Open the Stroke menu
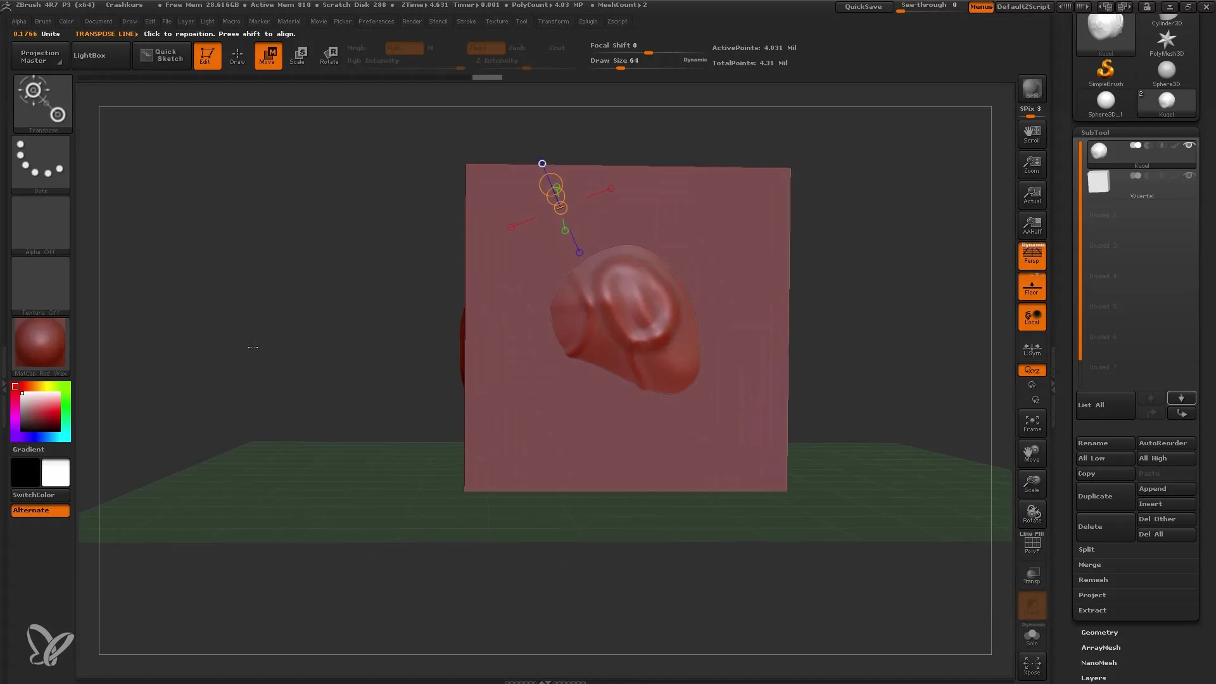Image resolution: width=1216 pixels, height=684 pixels. [466, 22]
